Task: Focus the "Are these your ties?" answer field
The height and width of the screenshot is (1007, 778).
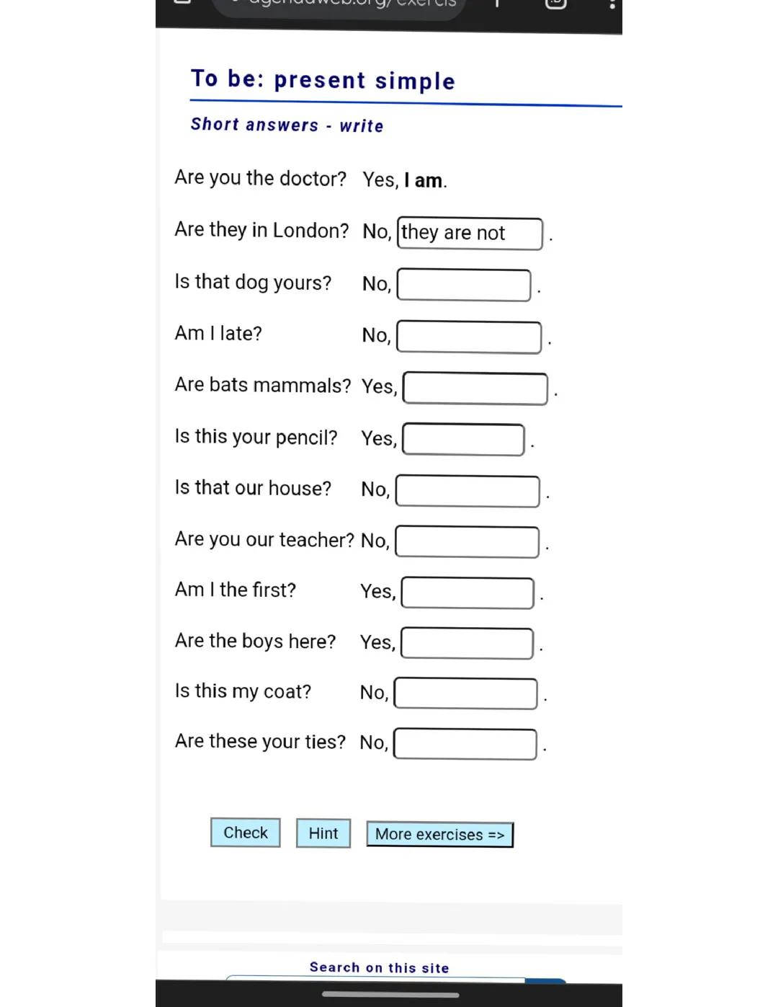Action: 465,744
